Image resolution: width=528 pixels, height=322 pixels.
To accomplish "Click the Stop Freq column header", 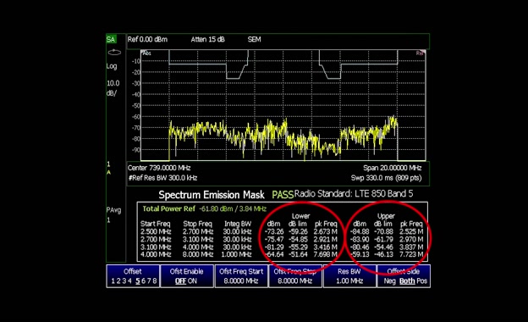I will point(198,224).
